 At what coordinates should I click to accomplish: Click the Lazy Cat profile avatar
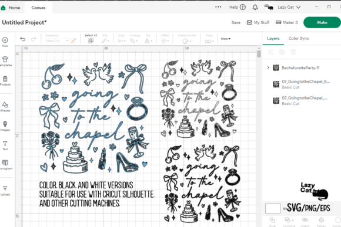pos(269,7)
